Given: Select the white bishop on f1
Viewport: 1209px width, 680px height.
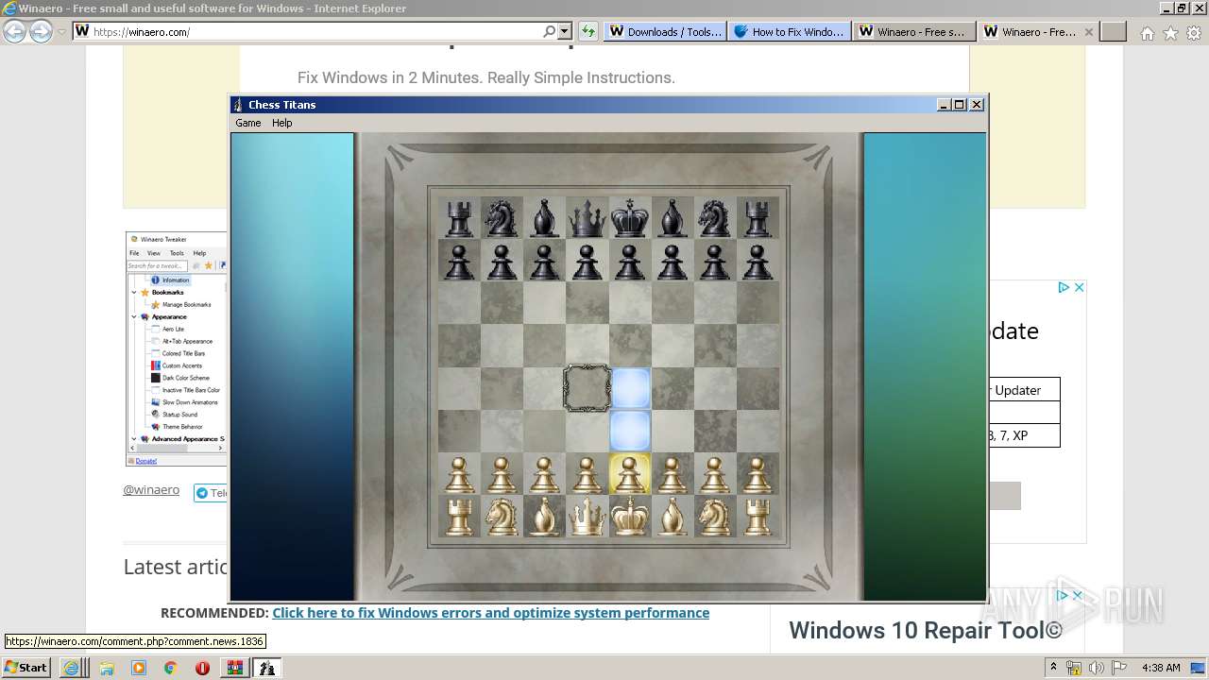Looking at the screenshot, I should (673, 517).
